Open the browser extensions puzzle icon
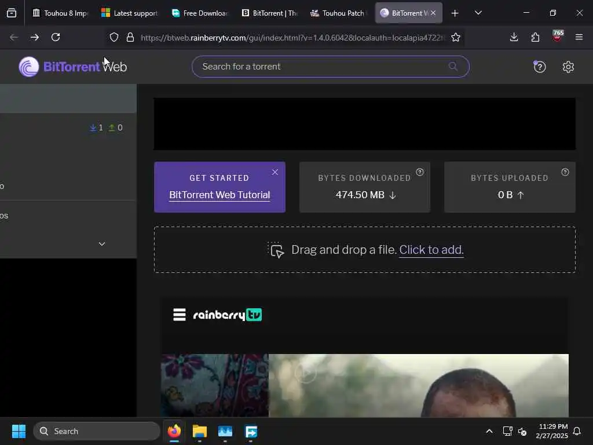Screen dimensions: 593x445 (535, 37)
